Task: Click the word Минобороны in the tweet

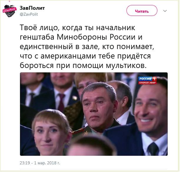Action: pyautogui.click(x=82, y=37)
